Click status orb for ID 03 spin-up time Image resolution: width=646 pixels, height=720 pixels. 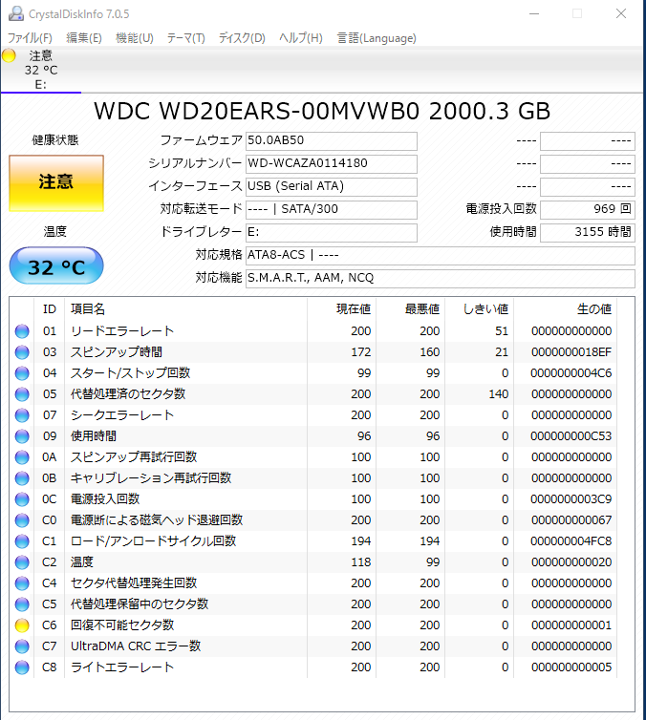[x=22, y=352]
